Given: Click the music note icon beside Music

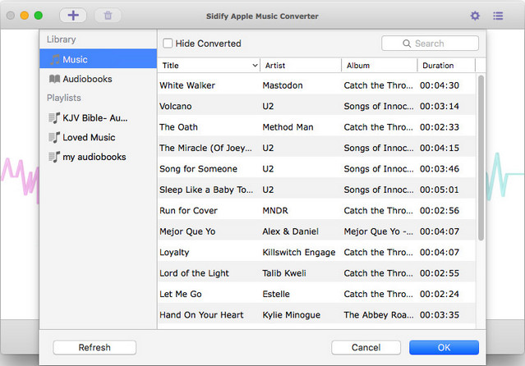Looking at the screenshot, I should [55, 60].
